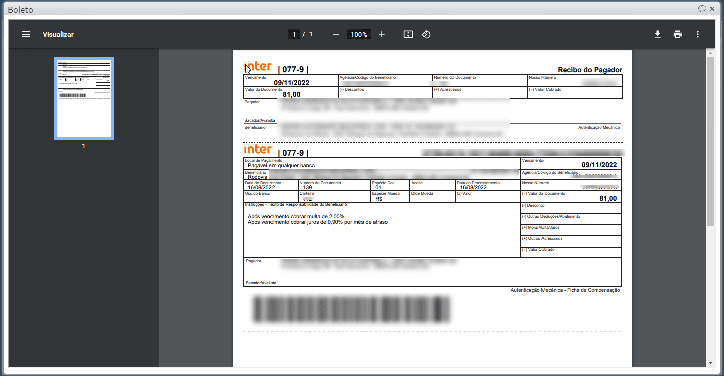This screenshot has width=724, height=376.
Task: Rotate the boleto counterclockwise
Action: click(x=426, y=34)
